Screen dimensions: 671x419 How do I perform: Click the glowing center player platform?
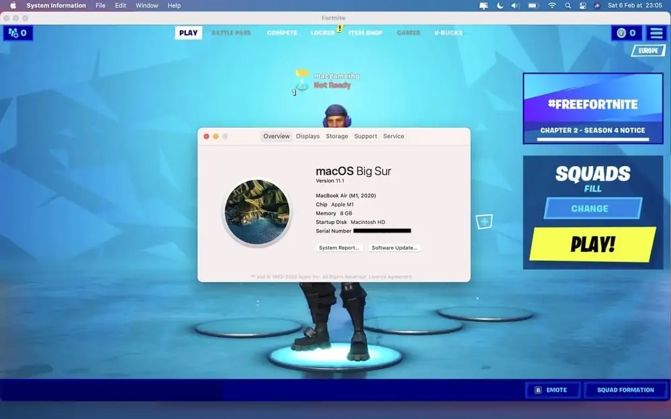(x=335, y=357)
